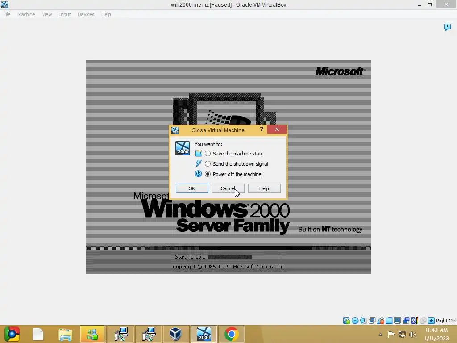The width and height of the screenshot is (457, 343).
Task: Open network tray icon
Action: coord(402,334)
